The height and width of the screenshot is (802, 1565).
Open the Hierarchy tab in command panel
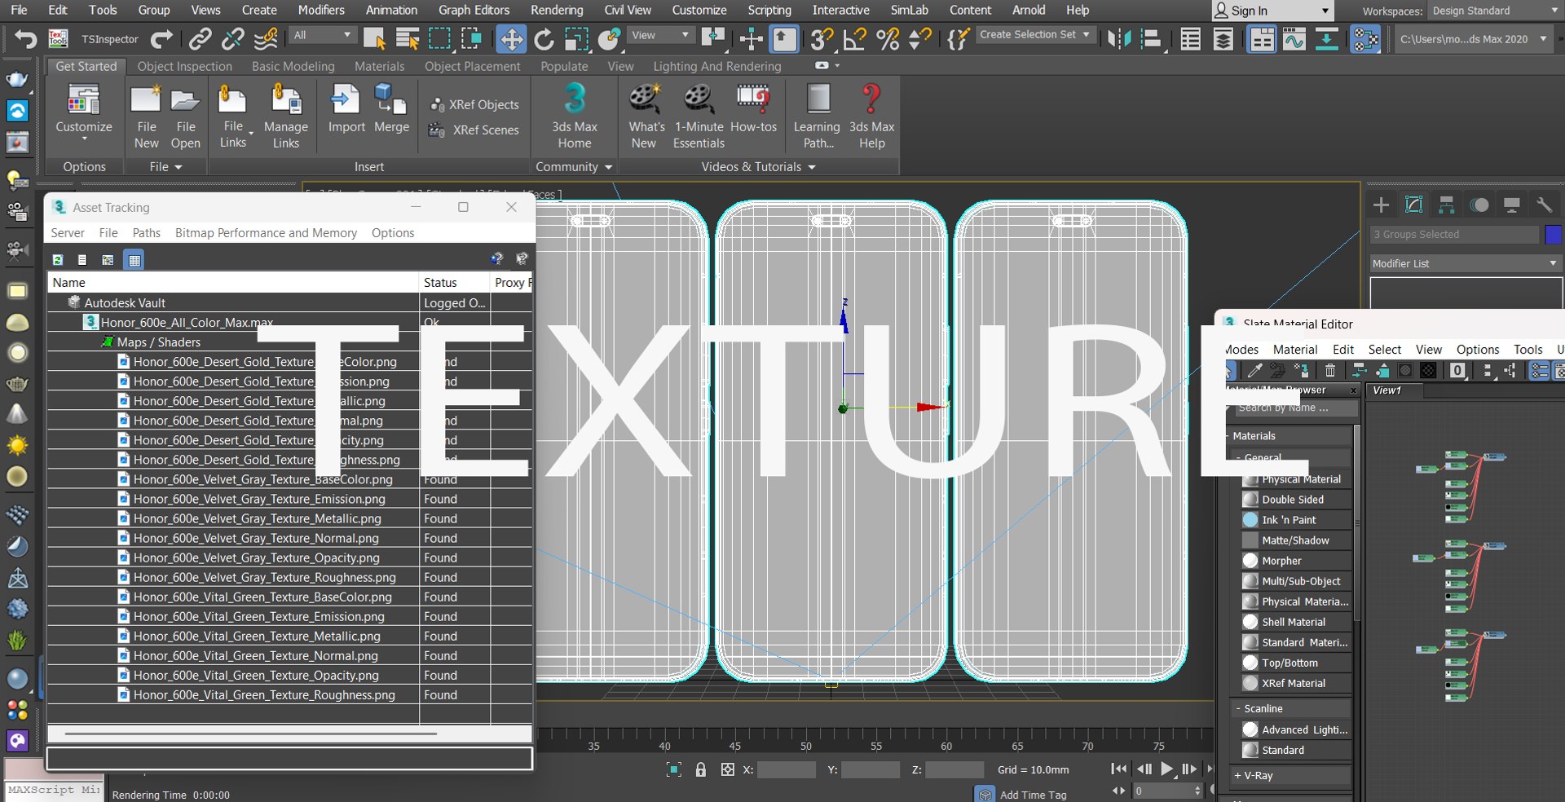[x=1447, y=205]
